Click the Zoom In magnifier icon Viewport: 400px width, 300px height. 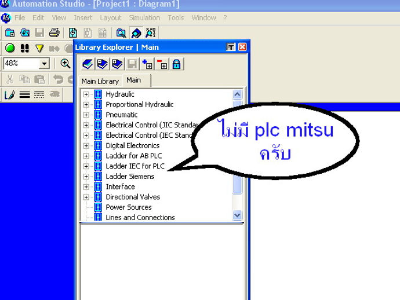[x=66, y=63]
